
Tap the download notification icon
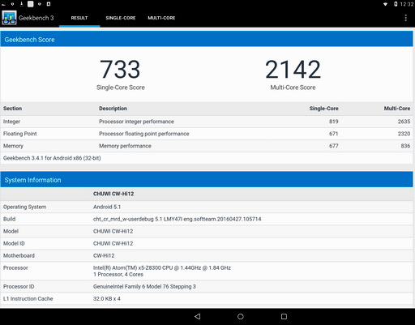click(22, 4)
